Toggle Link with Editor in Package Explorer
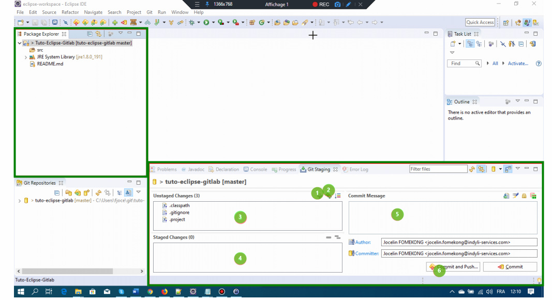Viewport: 552px width, 300px height. (x=99, y=34)
